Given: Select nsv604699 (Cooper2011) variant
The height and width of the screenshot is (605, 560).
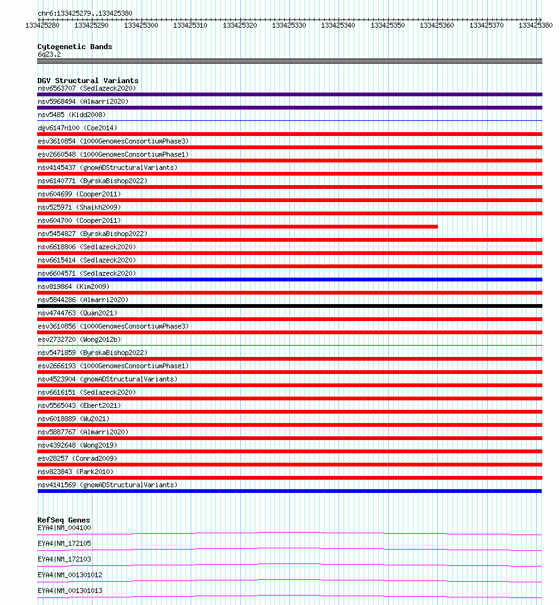Looking at the screenshot, I should (79, 194).
